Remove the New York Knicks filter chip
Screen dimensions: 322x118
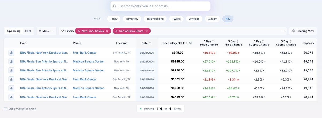coord(107,31)
